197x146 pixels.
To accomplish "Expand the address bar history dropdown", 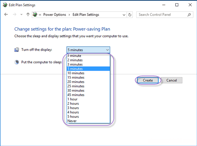I will (124, 15).
